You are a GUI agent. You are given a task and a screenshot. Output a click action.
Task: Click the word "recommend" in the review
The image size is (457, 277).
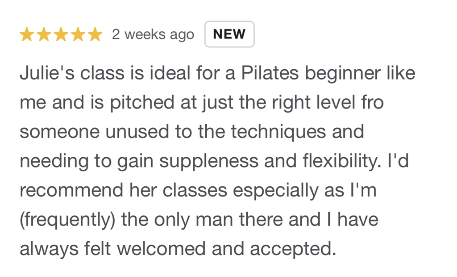[x=71, y=191]
